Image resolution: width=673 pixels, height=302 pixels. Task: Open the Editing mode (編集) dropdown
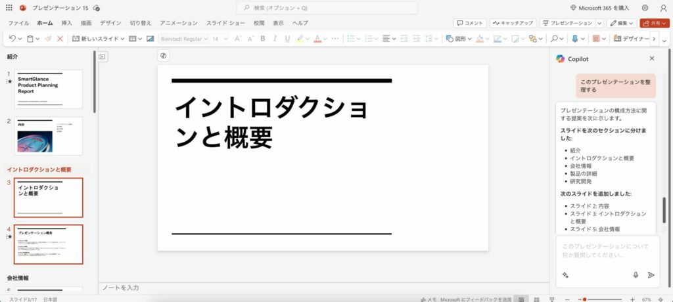[621, 23]
